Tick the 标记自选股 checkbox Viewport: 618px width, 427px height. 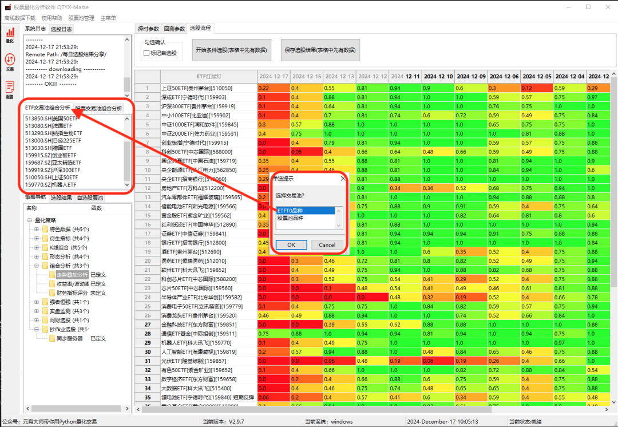click(146, 53)
